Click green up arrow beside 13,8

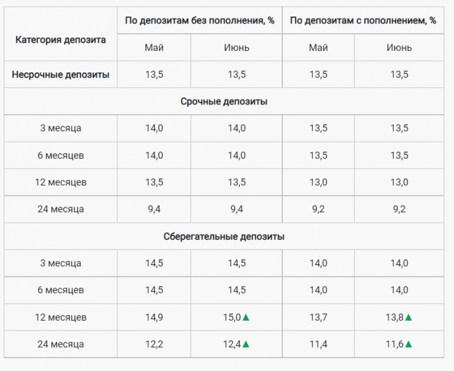409,318
